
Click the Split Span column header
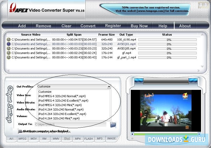click(x=74, y=35)
